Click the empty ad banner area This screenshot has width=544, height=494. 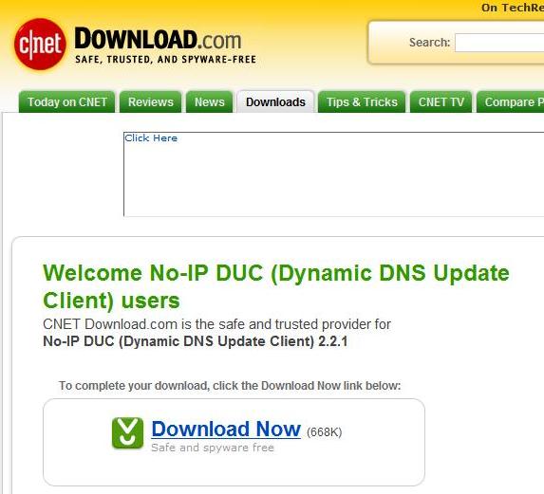tap(334, 174)
